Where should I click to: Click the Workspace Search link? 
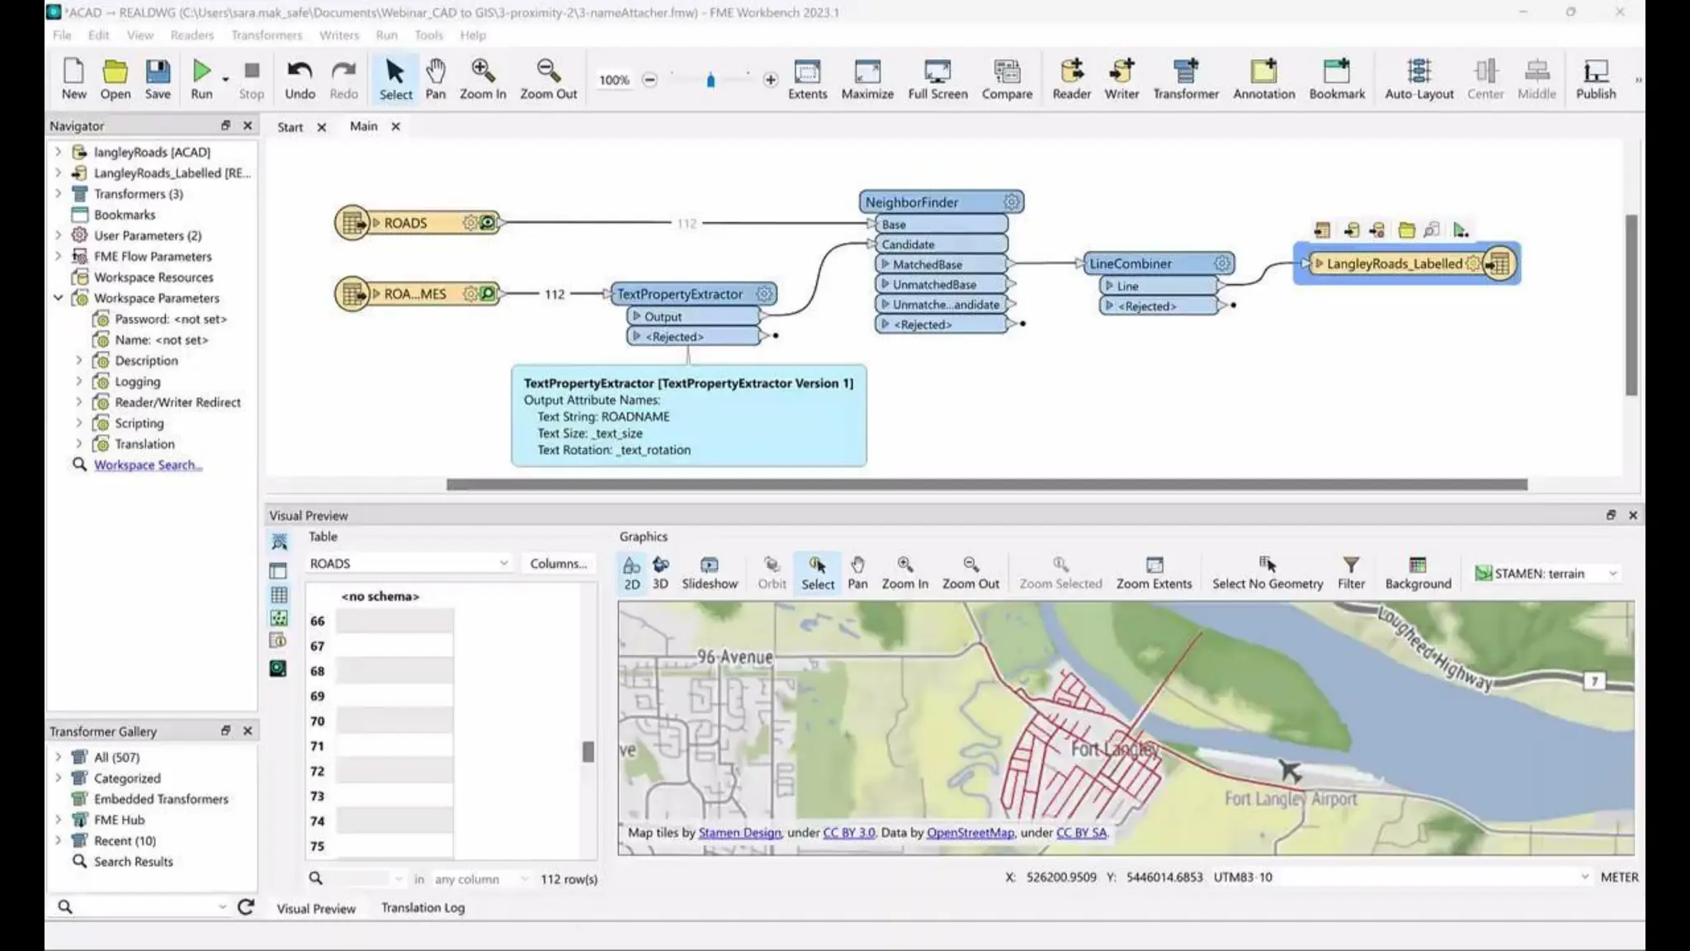148,465
